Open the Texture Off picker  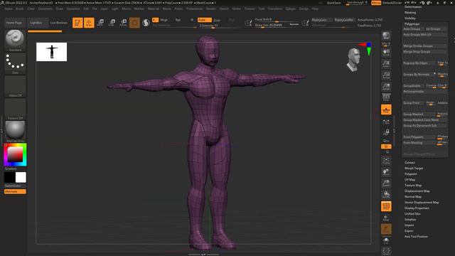(15, 109)
